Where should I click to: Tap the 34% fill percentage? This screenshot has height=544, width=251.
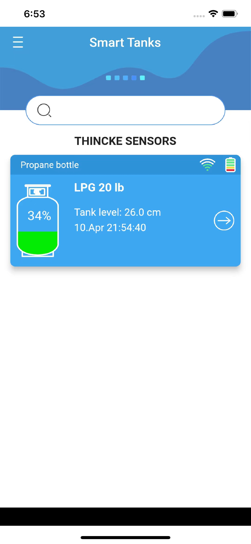[39, 216]
